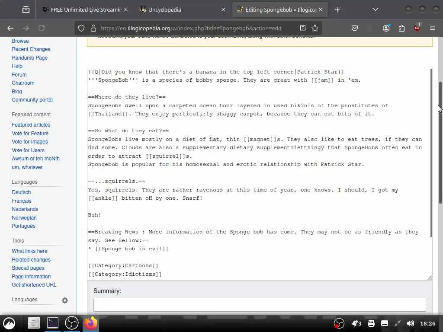
Task: Toggle reader view icon in address bar
Action: [x=303, y=28]
